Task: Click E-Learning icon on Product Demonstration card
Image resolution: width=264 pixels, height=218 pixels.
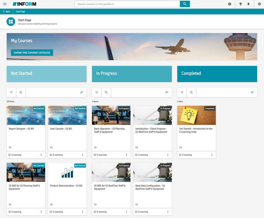Action: click(51, 212)
